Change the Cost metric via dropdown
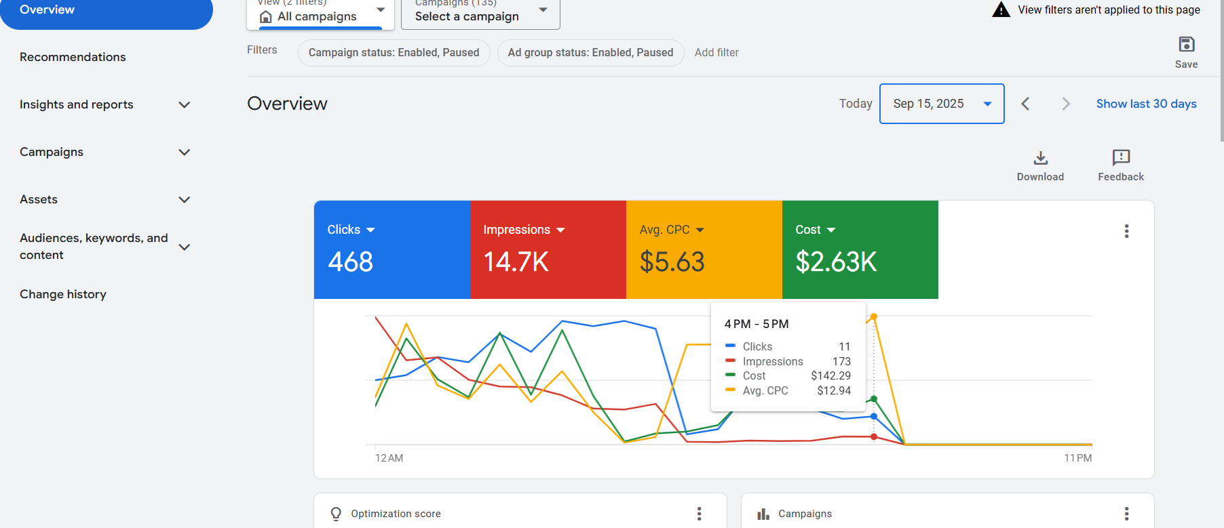Viewport: 1224px width, 528px height. click(831, 230)
